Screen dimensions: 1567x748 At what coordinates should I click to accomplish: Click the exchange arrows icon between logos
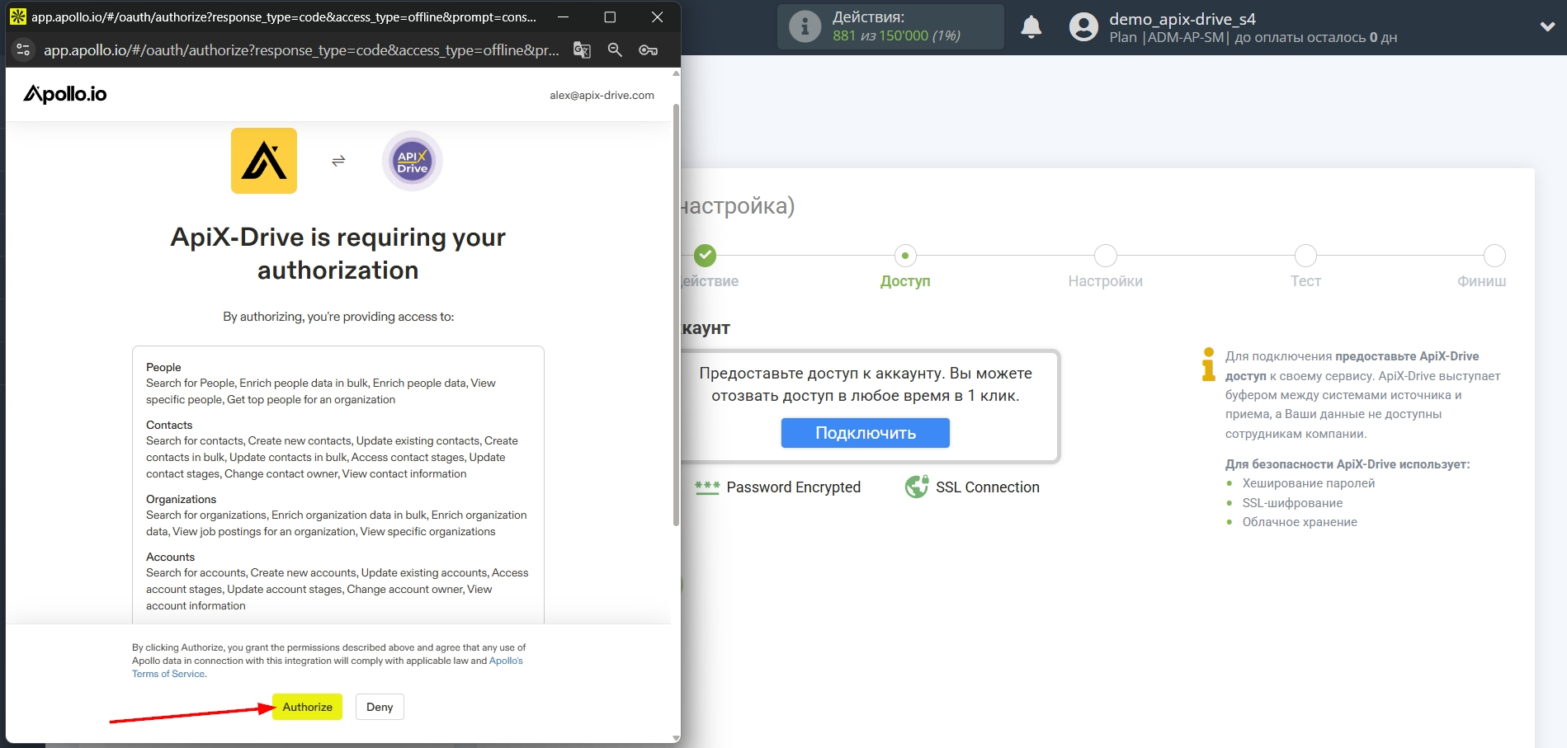tap(338, 161)
